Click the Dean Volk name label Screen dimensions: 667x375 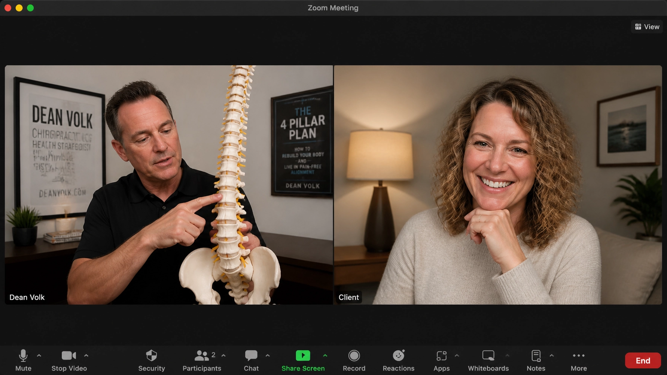point(27,297)
